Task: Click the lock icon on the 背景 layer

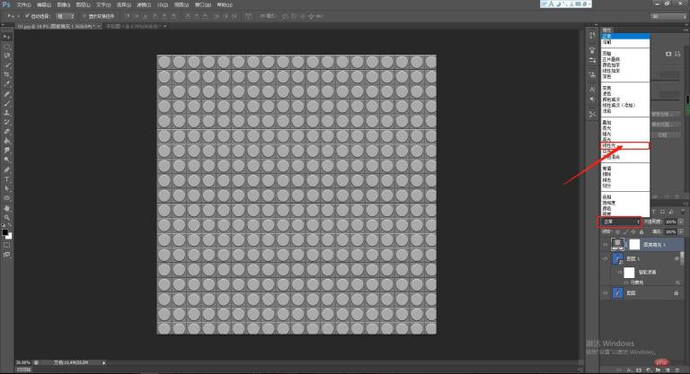Action: point(676,292)
